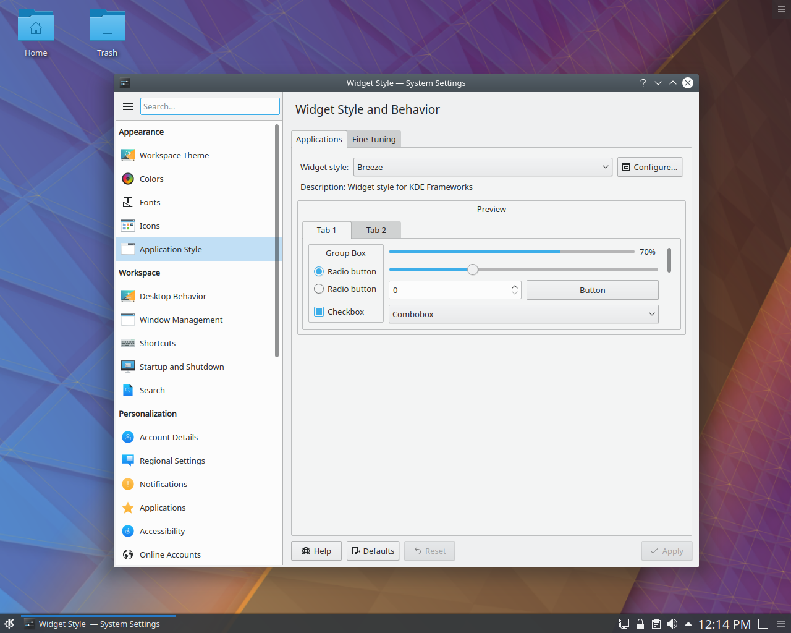791x633 pixels.
Task: Click the Accessibility icon
Action: pos(128,531)
